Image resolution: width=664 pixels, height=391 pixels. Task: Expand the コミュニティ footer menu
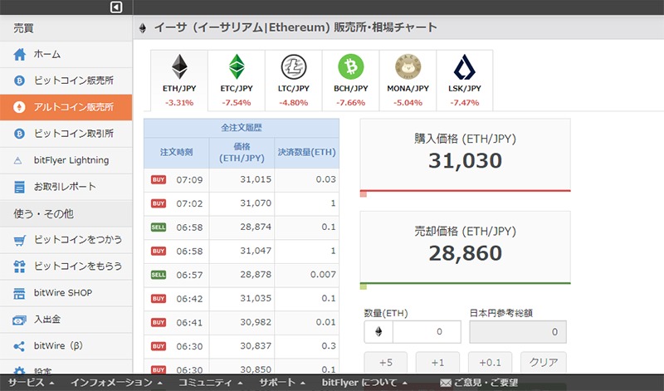[x=210, y=383]
